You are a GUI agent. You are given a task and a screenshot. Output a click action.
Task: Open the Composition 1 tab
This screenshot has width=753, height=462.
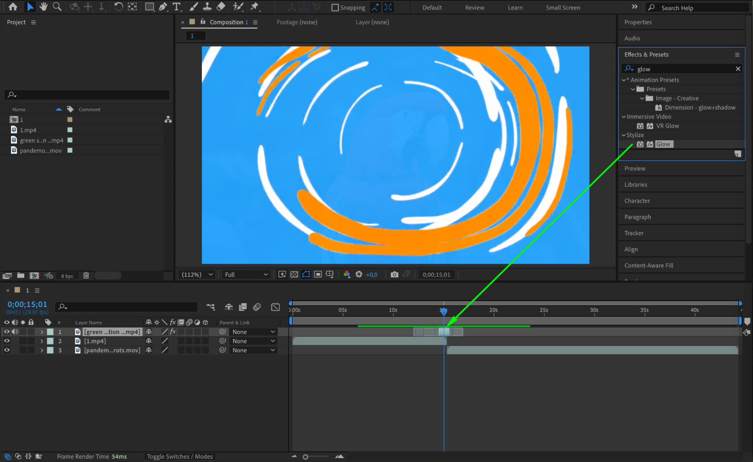226,22
